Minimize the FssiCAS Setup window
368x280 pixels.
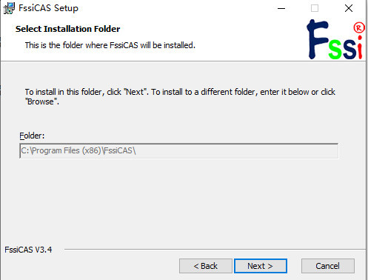(281, 8)
